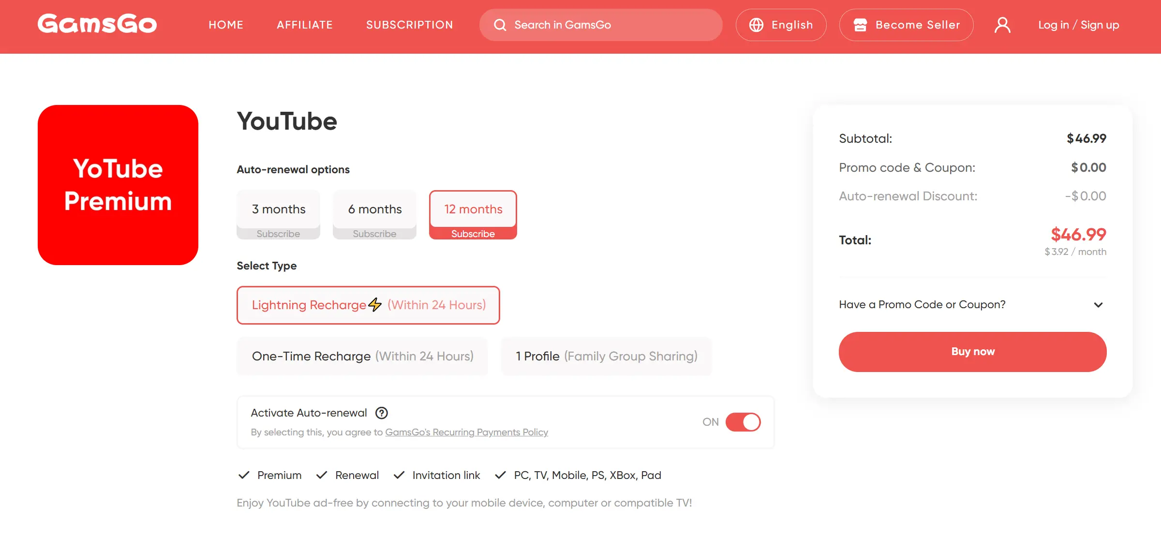Viewport: 1161px width, 537px height.
Task: Open the user account icon
Action: [x=1002, y=25]
